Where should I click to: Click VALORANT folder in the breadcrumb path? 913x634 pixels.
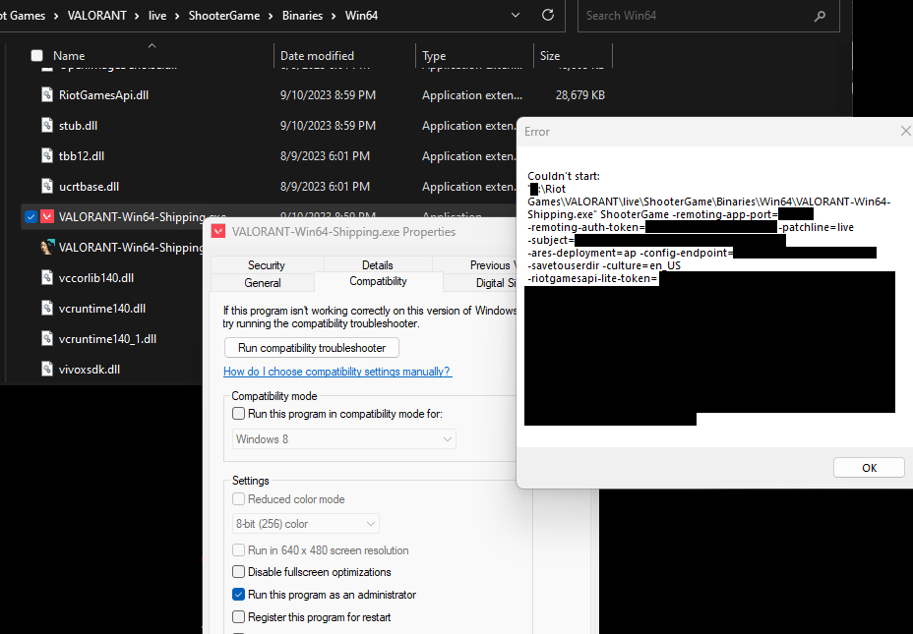coord(96,16)
